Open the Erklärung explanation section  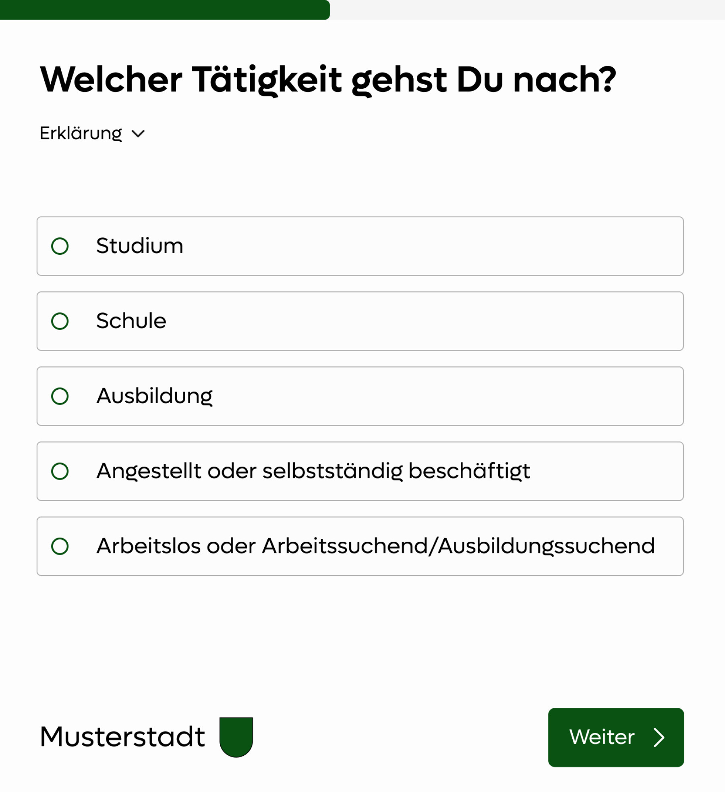click(81, 133)
